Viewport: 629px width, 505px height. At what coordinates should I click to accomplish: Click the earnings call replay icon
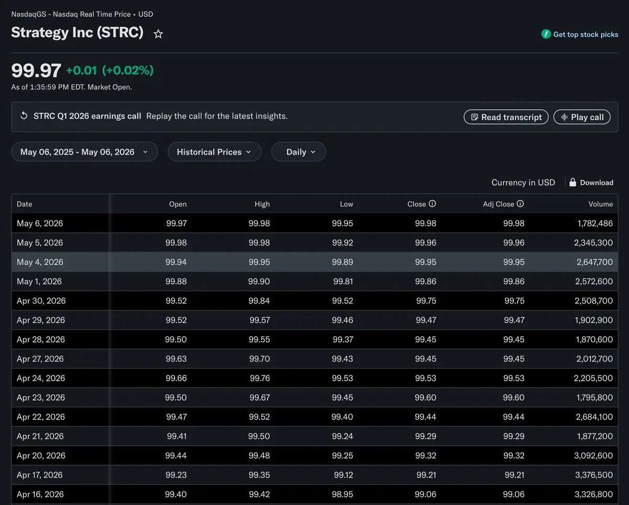[24, 116]
